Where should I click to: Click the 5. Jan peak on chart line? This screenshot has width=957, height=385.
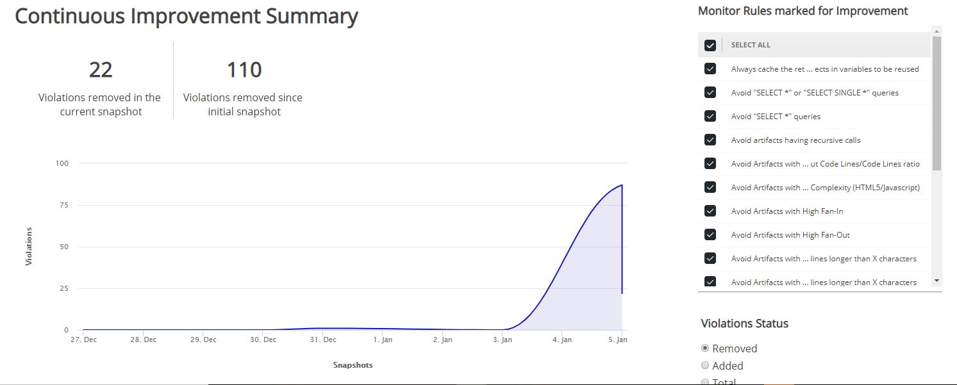622,185
